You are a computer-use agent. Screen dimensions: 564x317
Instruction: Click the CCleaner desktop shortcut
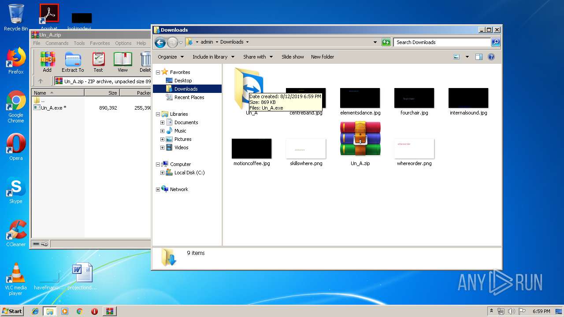16,233
